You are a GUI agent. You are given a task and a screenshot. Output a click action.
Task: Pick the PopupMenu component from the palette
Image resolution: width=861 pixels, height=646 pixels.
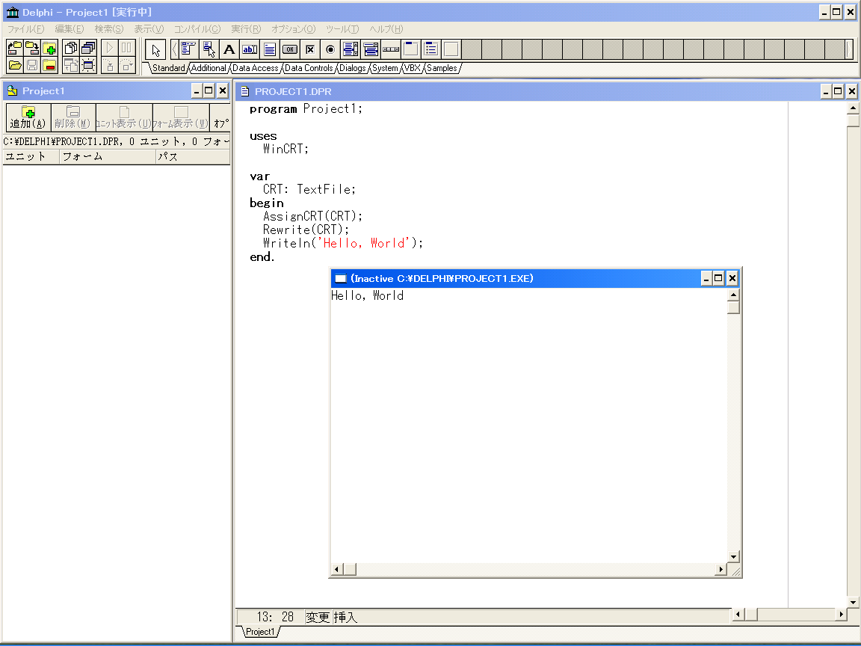(209, 49)
